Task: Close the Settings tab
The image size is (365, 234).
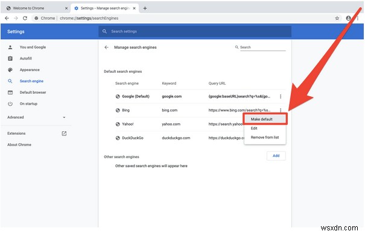Action: click(134, 8)
